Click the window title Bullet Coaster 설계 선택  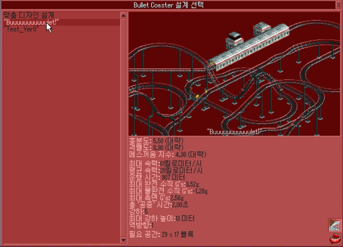(169, 5)
